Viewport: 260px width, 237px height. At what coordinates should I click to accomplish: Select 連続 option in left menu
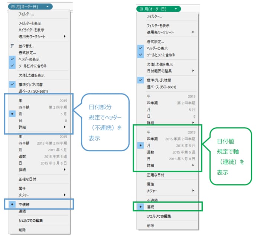click(39, 211)
